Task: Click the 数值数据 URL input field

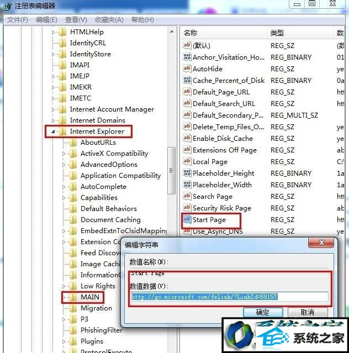Action: (230, 297)
